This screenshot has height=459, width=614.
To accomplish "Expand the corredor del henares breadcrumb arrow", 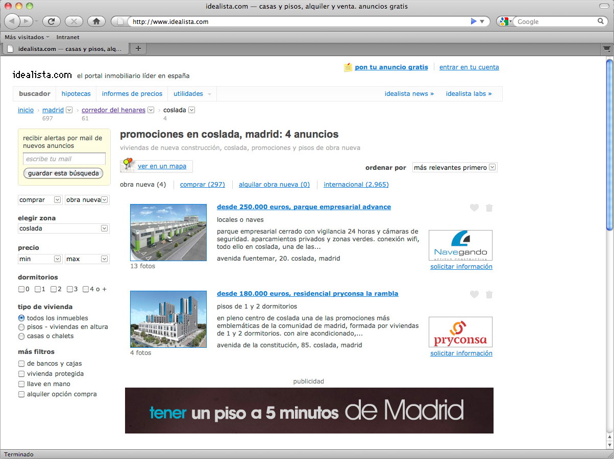I will pos(151,110).
